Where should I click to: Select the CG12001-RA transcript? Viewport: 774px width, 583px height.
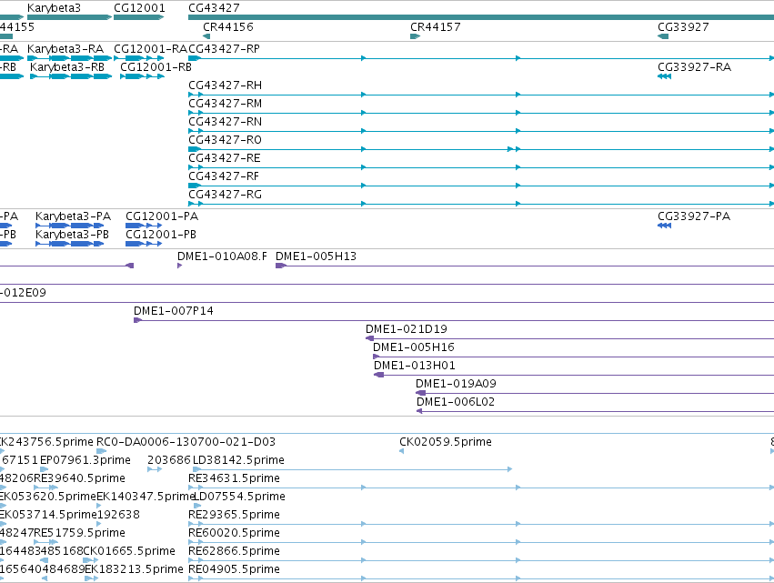pyautogui.click(x=139, y=58)
